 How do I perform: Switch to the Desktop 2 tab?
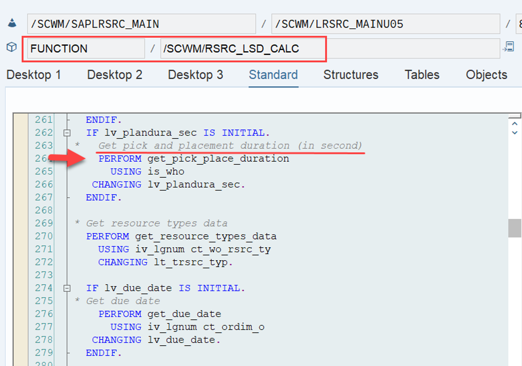point(115,75)
